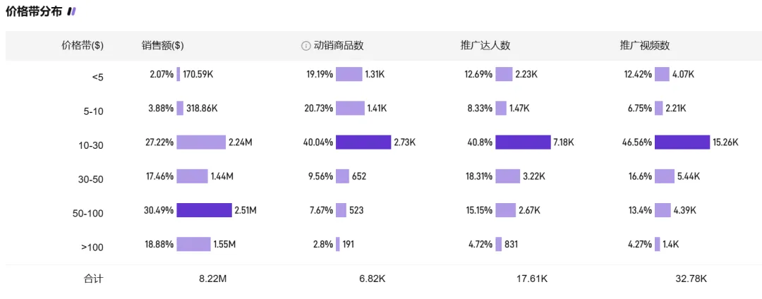Click the 1.55M sales bar for >100
Viewport: 762px width, 299px height.
point(193,244)
